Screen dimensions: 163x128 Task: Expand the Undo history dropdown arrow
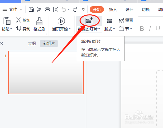(69, 10)
